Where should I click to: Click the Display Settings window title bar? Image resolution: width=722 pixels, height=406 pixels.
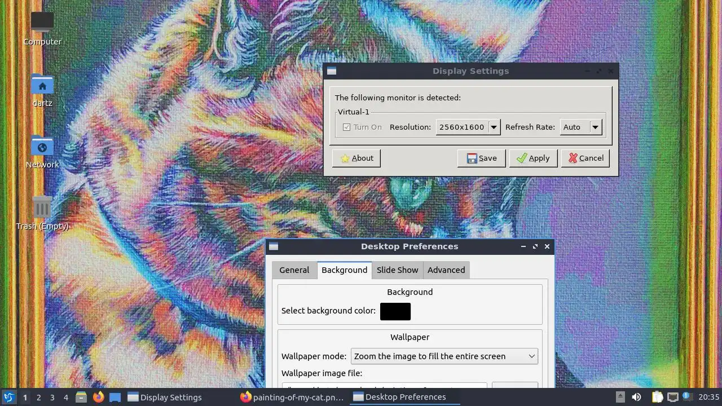[470, 71]
